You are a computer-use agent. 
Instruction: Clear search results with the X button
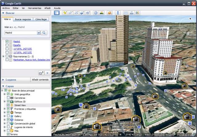coord(47,73)
